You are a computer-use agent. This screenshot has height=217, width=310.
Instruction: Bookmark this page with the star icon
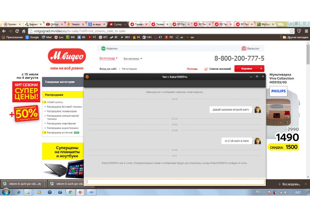292,31
